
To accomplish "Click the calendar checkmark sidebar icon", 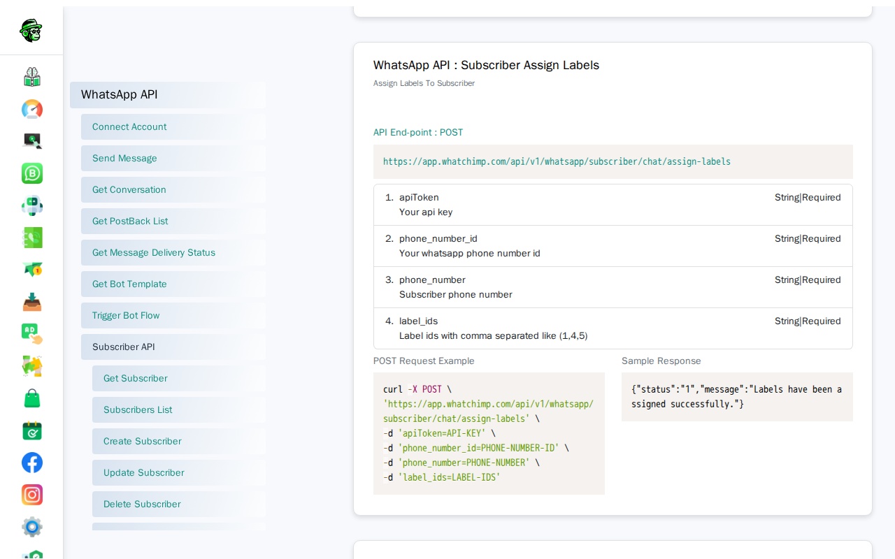I will [32, 430].
